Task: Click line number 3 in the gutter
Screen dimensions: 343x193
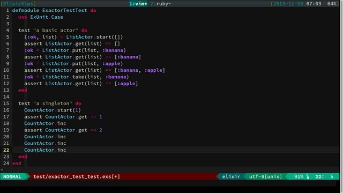Action: tap(8, 24)
